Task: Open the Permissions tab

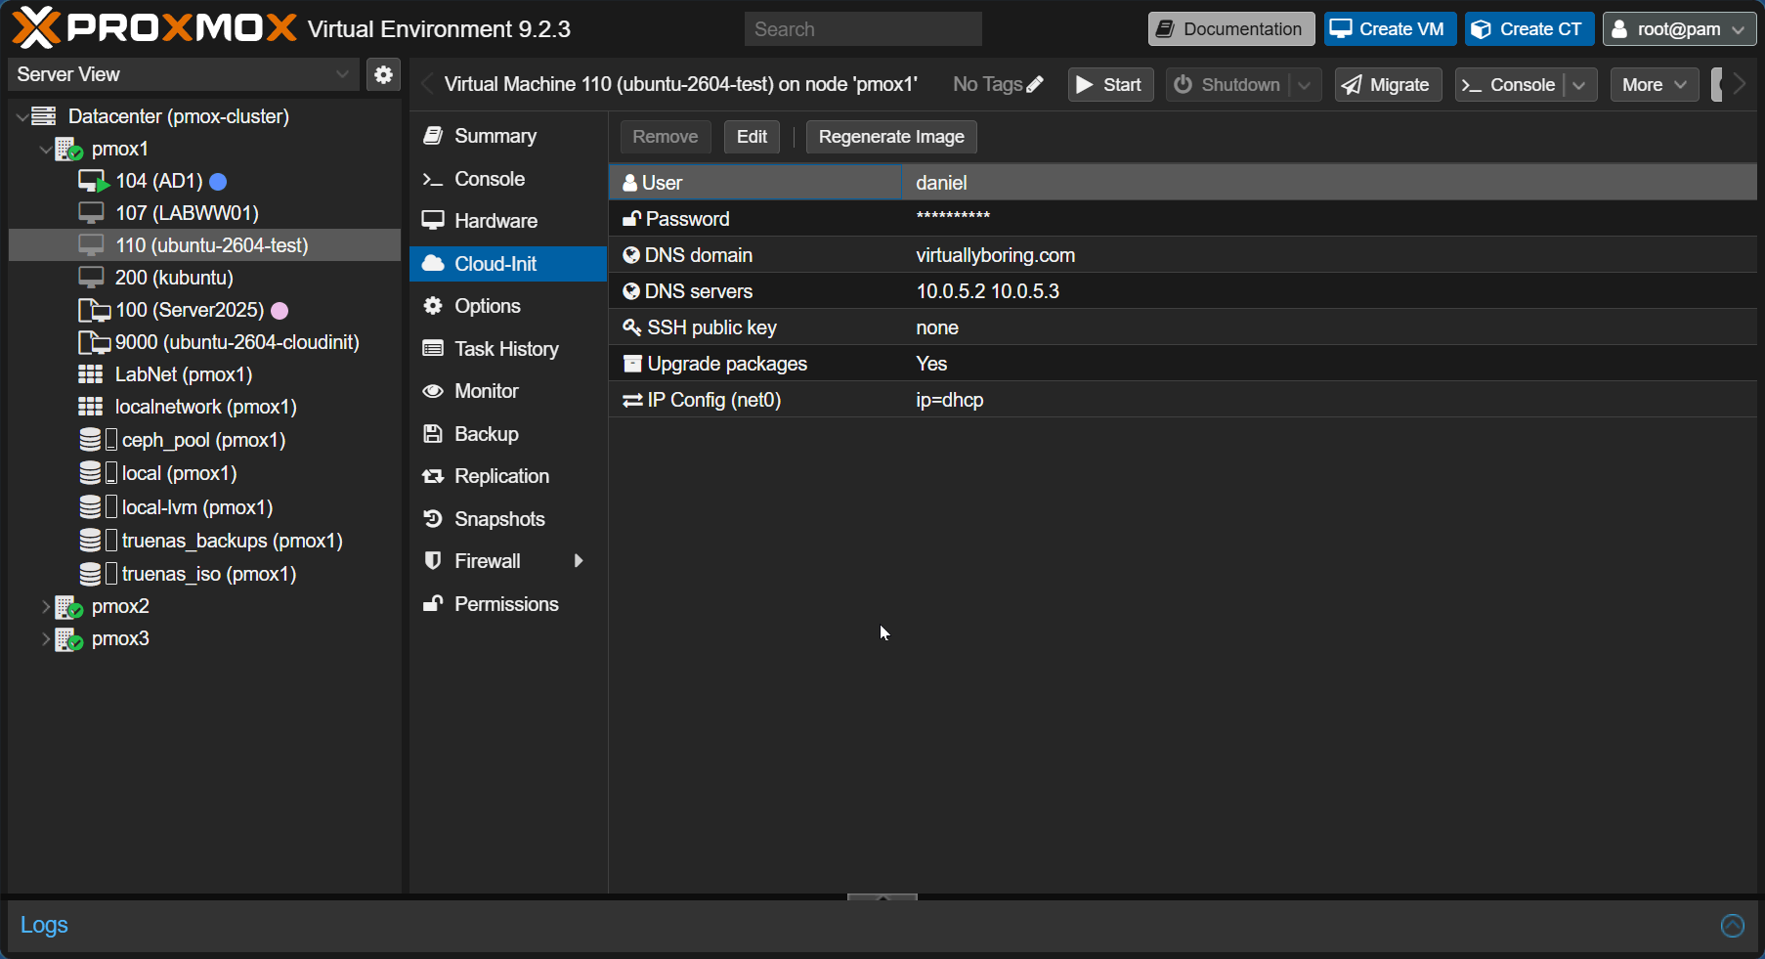Action: click(508, 604)
